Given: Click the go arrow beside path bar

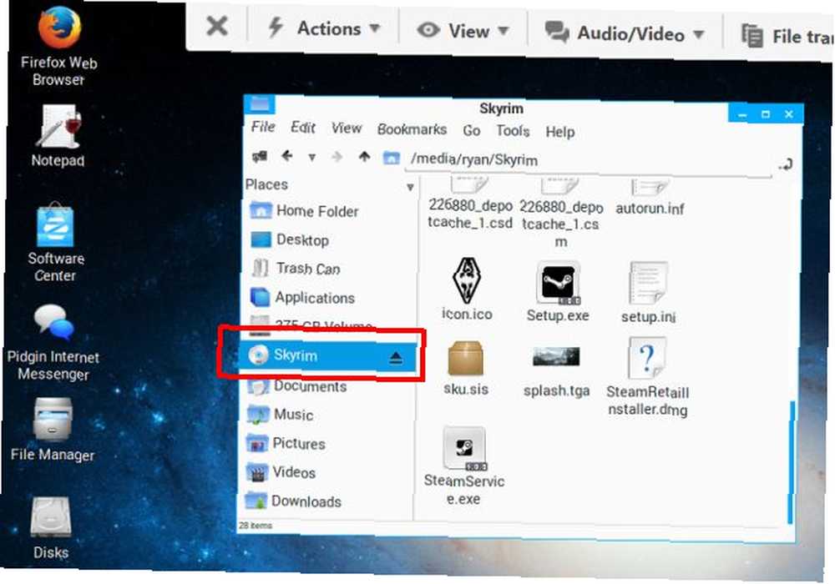Looking at the screenshot, I should (x=786, y=164).
